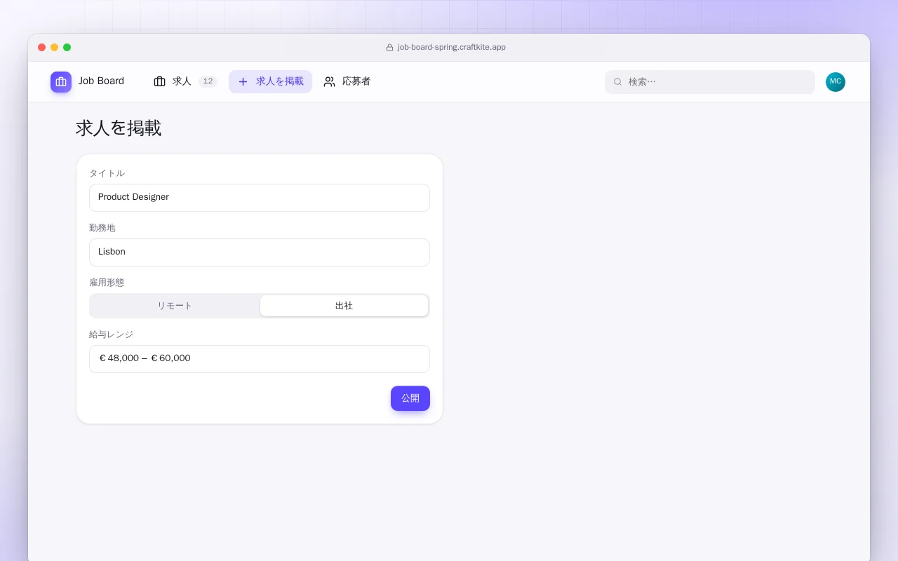Edit the タイトル field containing Product Designer
This screenshot has width=898, height=561.
click(x=260, y=198)
